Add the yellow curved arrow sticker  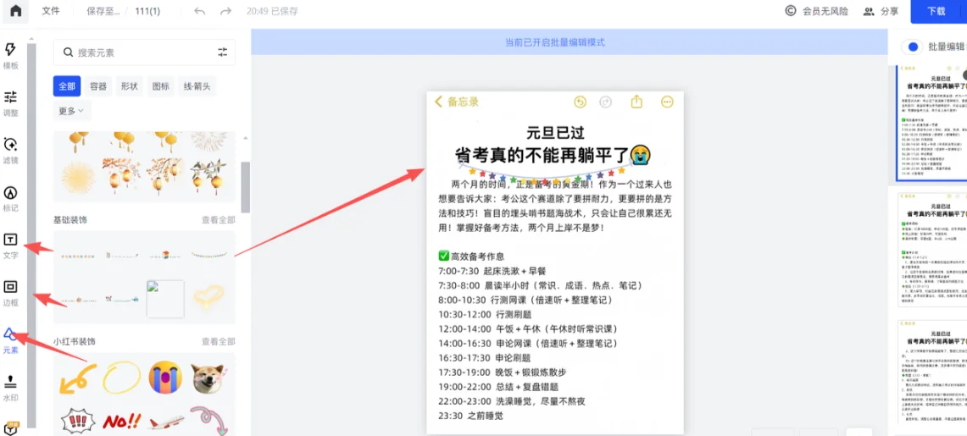(x=78, y=378)
